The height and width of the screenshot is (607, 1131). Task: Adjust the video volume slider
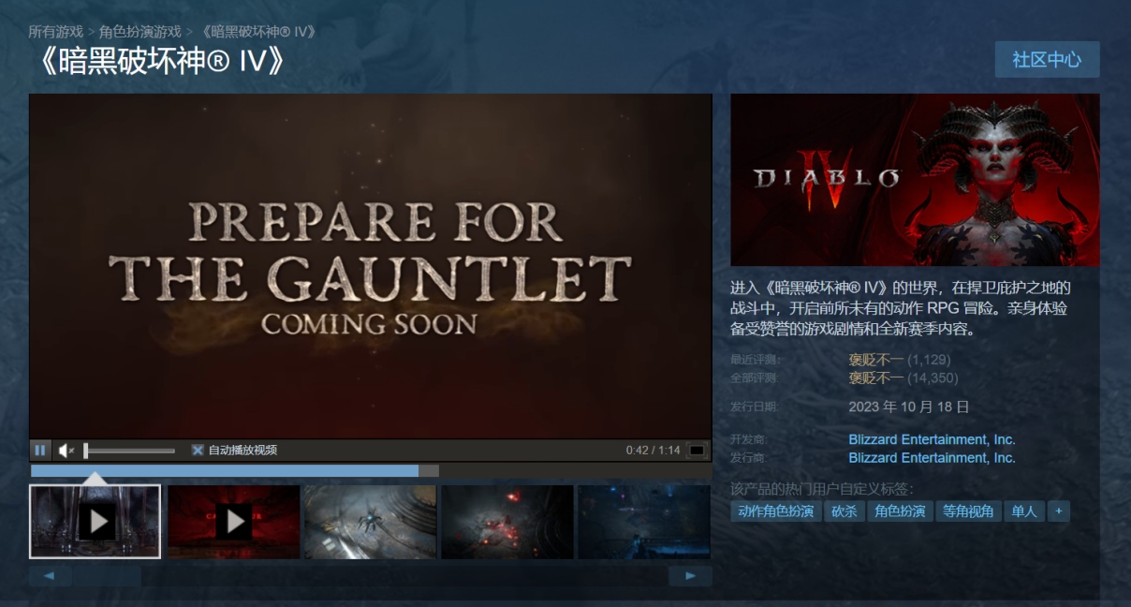point(129,451)
